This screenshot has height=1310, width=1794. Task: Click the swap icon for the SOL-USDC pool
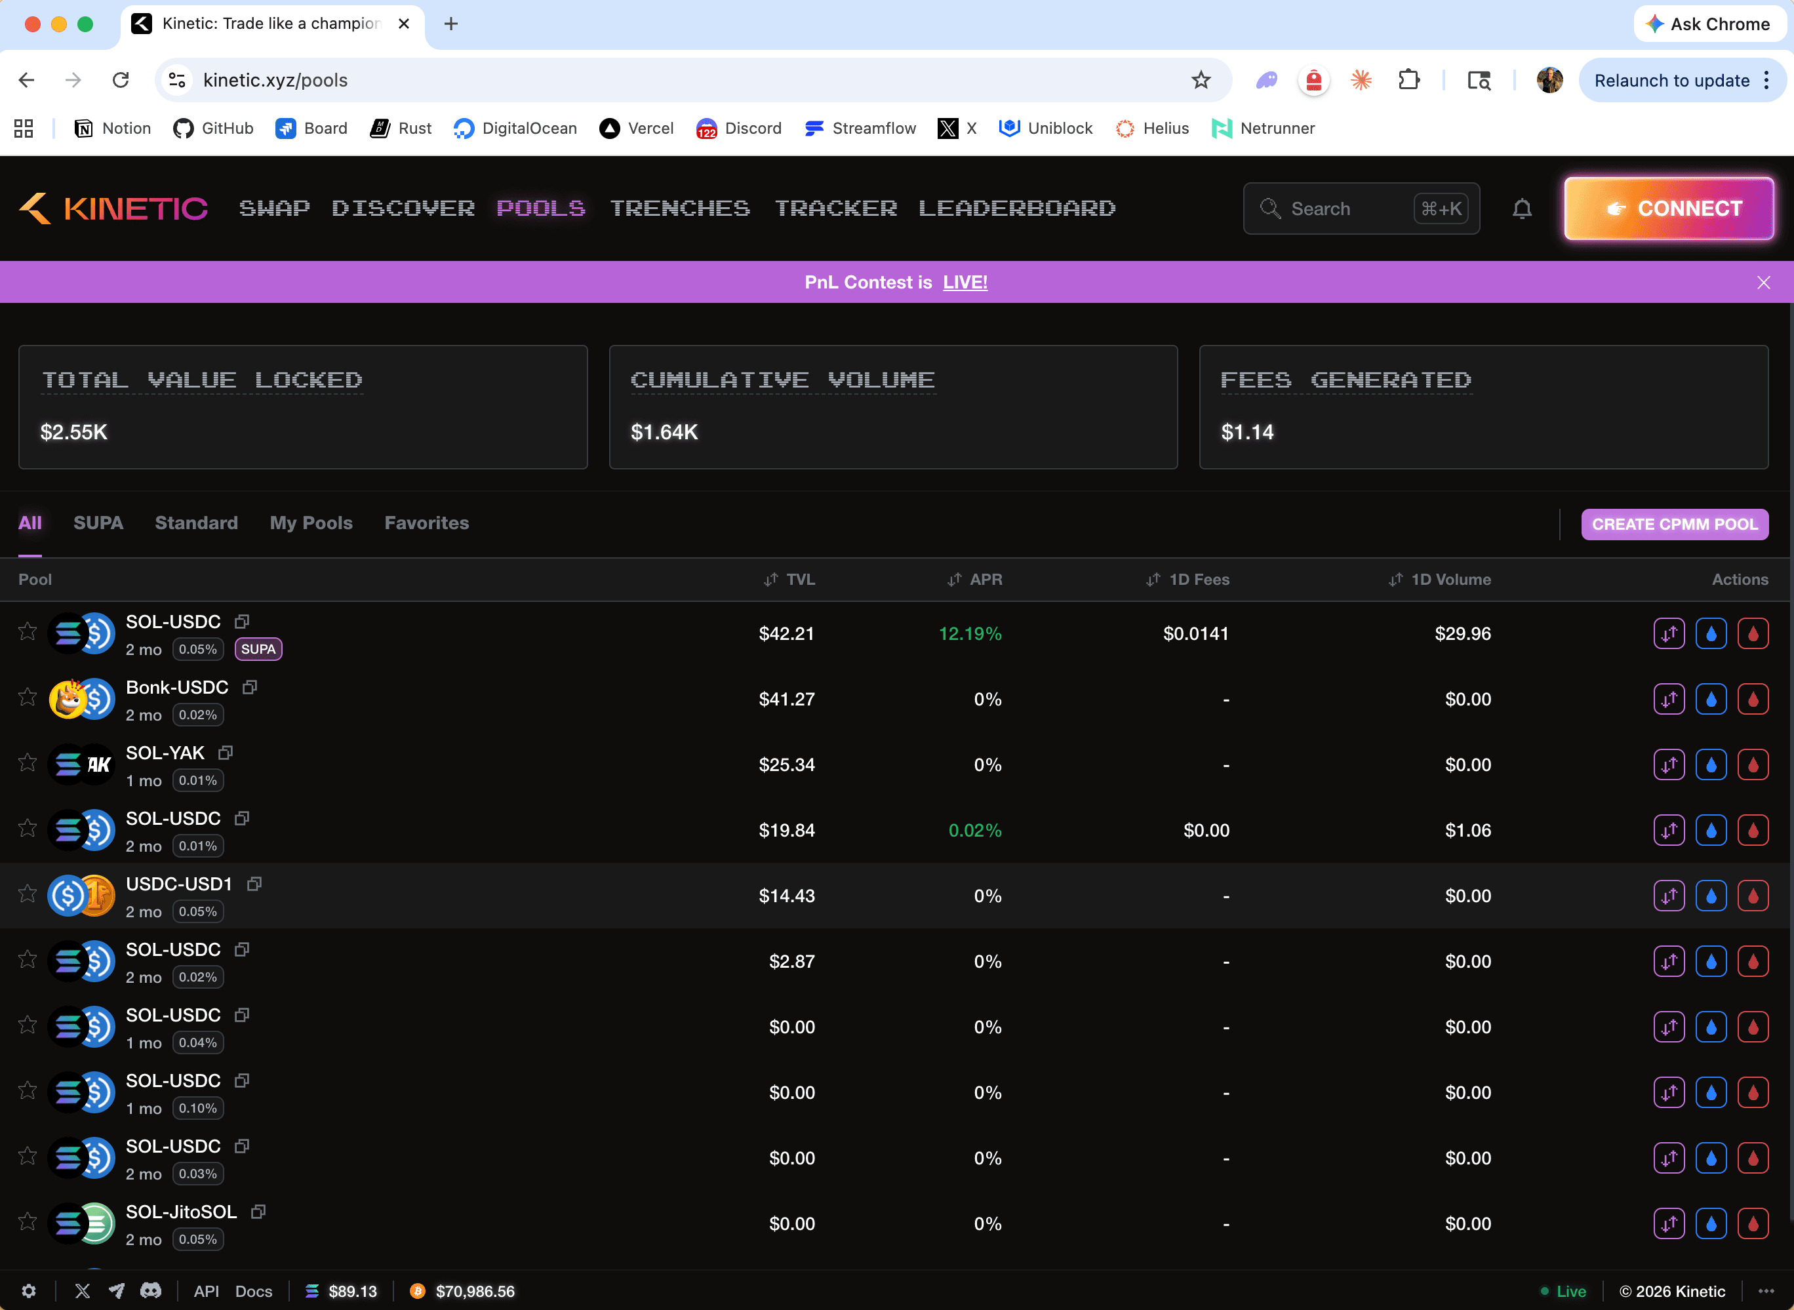(x=1669, y=633)
